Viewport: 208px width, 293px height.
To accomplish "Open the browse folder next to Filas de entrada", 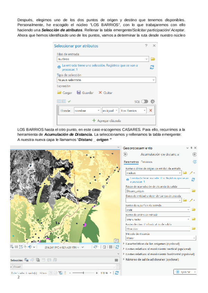I will point(153,59).
